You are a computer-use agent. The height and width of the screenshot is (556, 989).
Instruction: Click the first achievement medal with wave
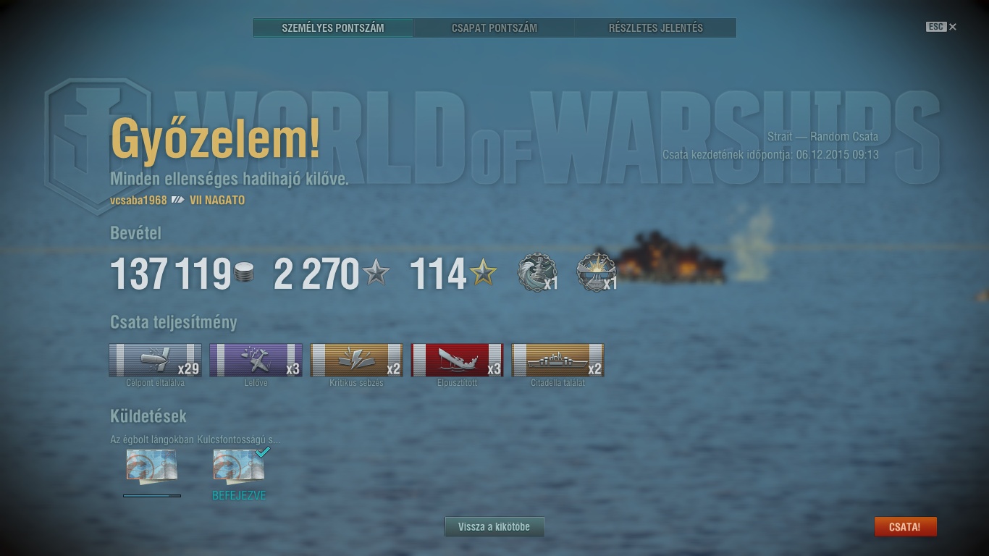click(x=536, y=273)
